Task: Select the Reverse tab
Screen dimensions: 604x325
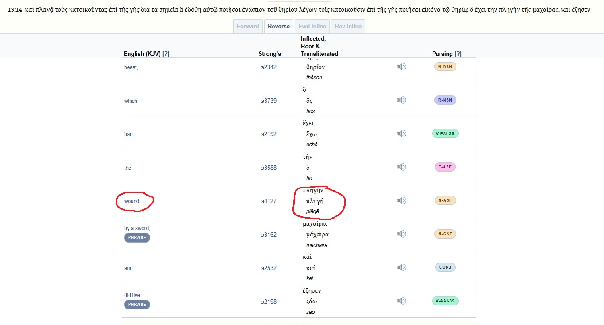Action: pos(279,26)
